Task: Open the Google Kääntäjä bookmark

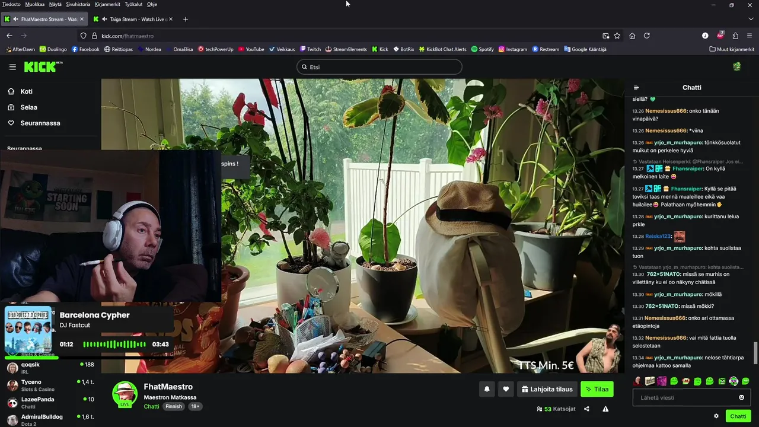Action: 585,49
